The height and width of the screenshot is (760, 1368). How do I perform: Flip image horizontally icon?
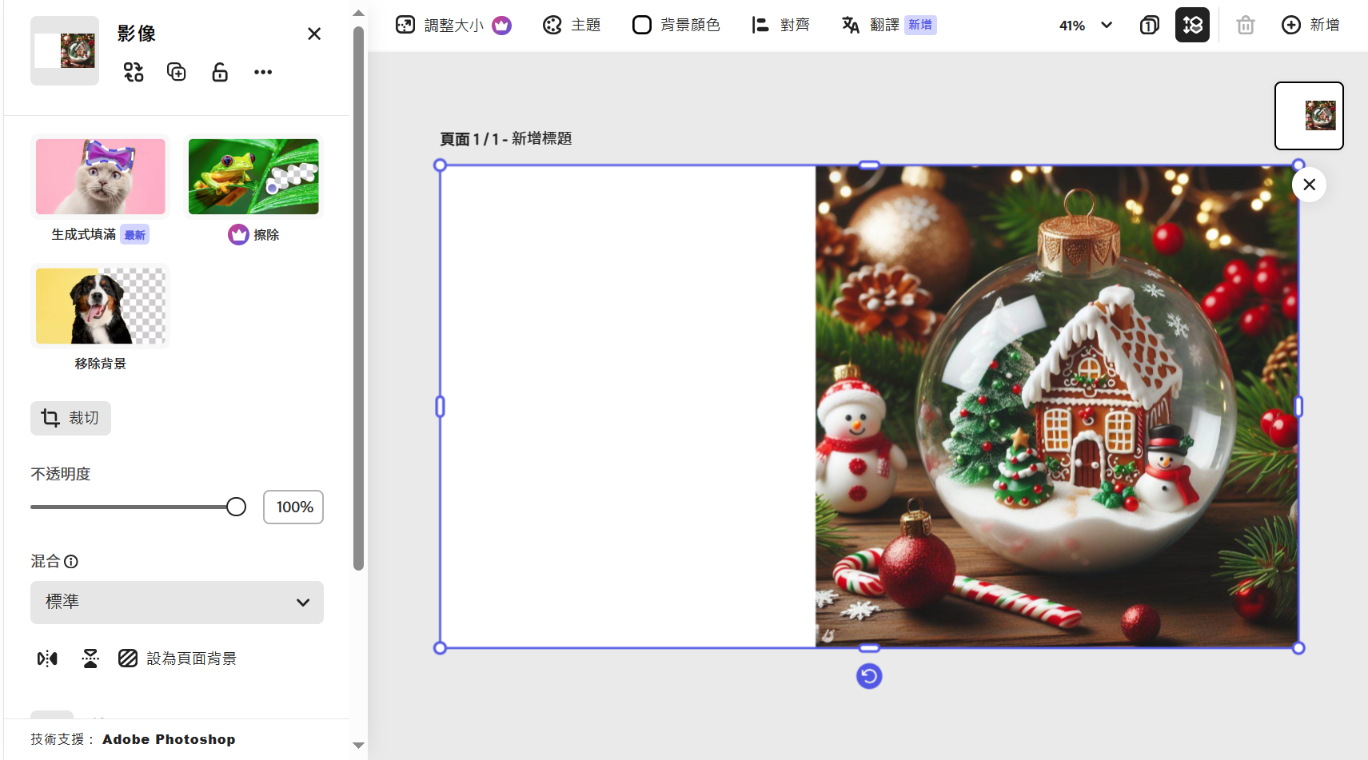[47, 659]
